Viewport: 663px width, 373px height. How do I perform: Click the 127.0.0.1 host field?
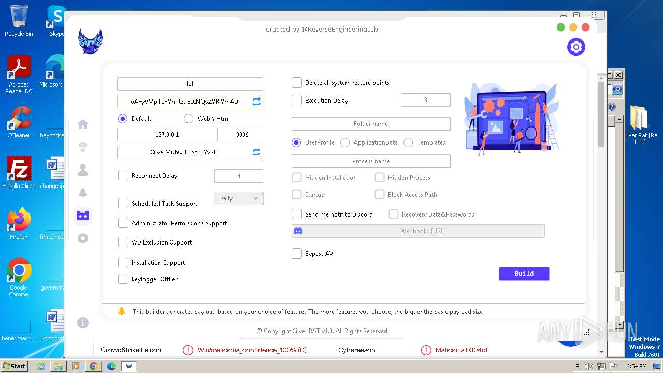pos(167,135)
